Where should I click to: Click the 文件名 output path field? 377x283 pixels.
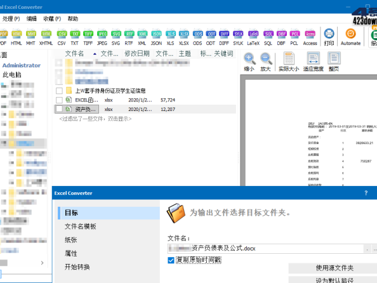click(265, 248)
